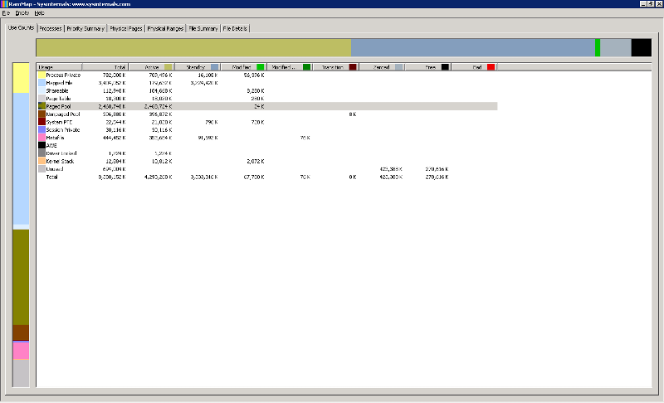
Task: Sort by the Total column header
Action: pos(105,67)
